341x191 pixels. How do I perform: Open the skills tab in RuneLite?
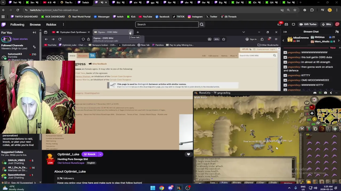click(x=309, y=129)
